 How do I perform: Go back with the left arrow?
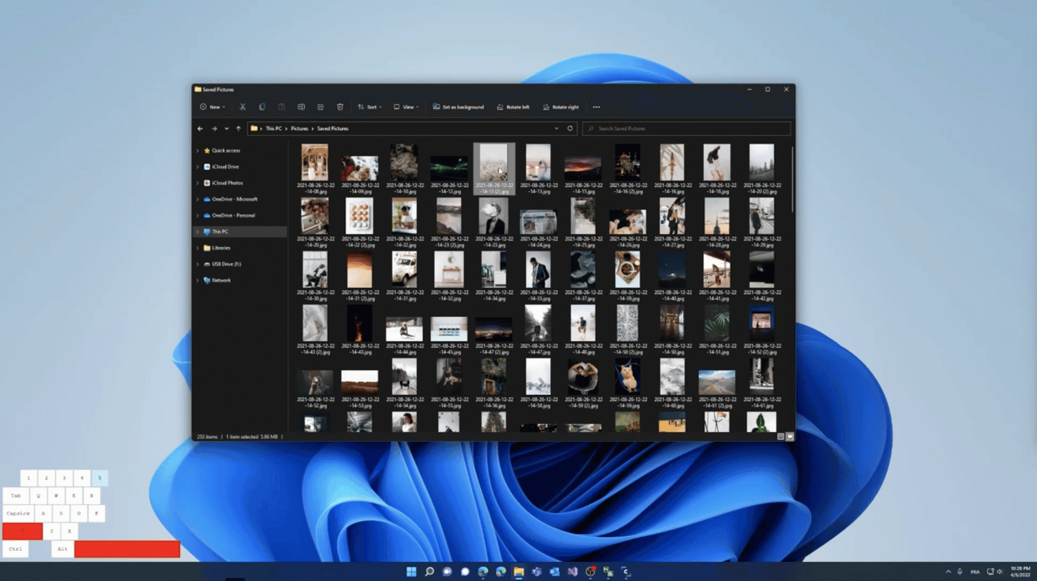coord(200,129)
